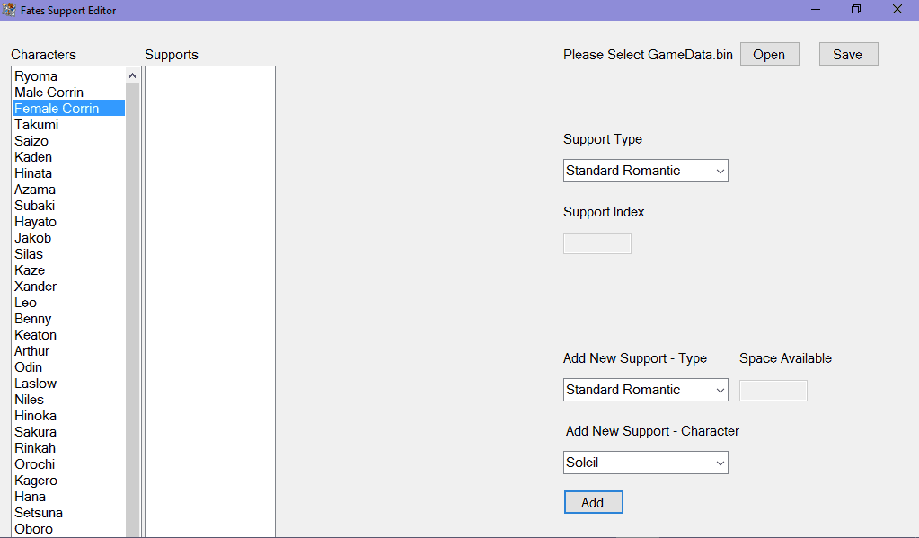Screen dimensions: 919x538
Task: Select Subaki in the Characters list
Action: tap(68, 206)
